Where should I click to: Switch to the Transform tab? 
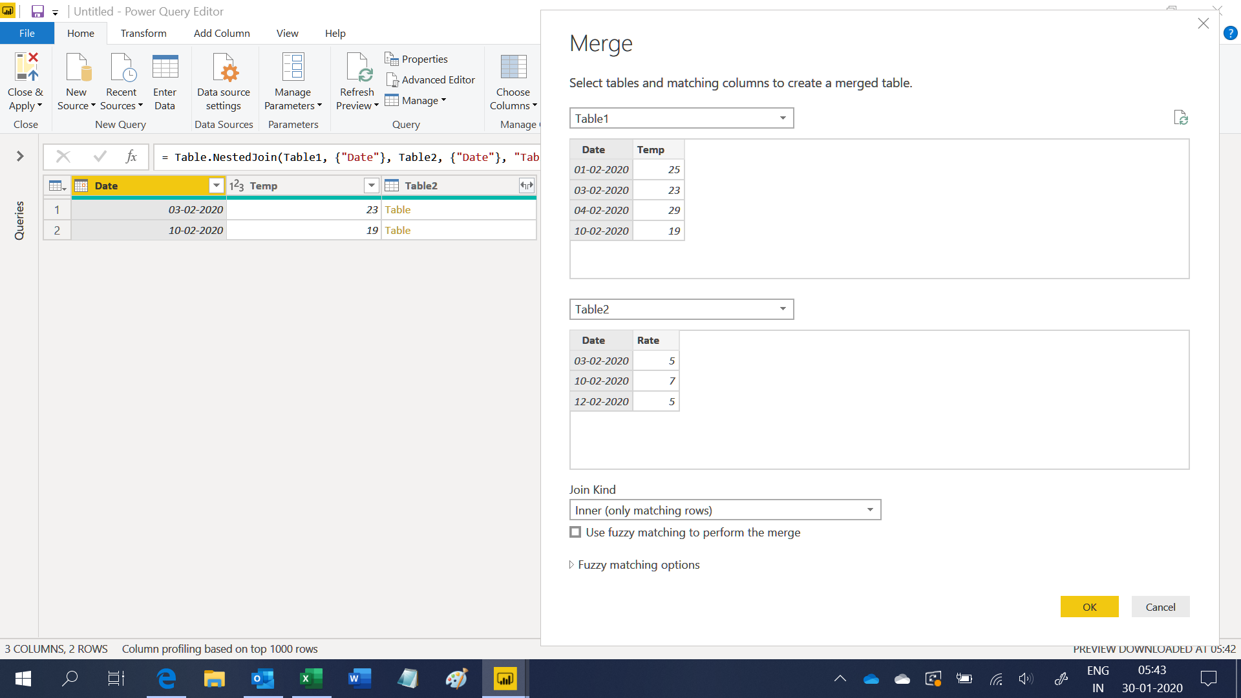pyautogui.click(x=143, y=33)
